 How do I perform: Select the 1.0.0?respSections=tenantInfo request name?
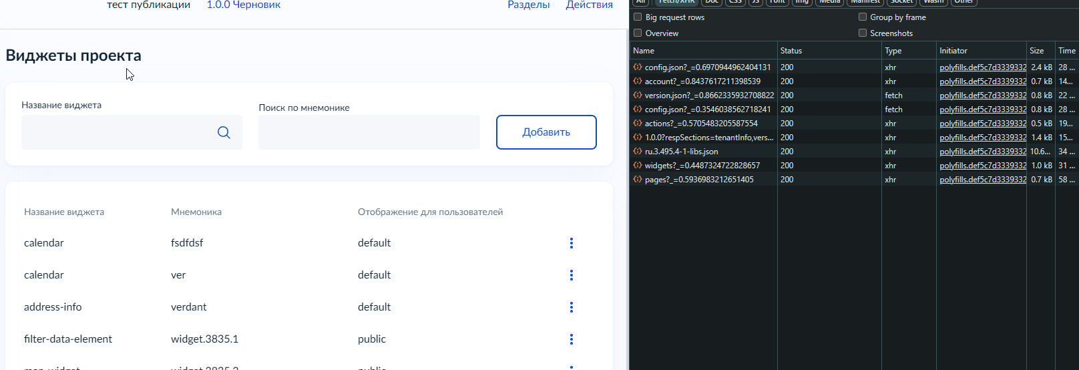[709, 138]
